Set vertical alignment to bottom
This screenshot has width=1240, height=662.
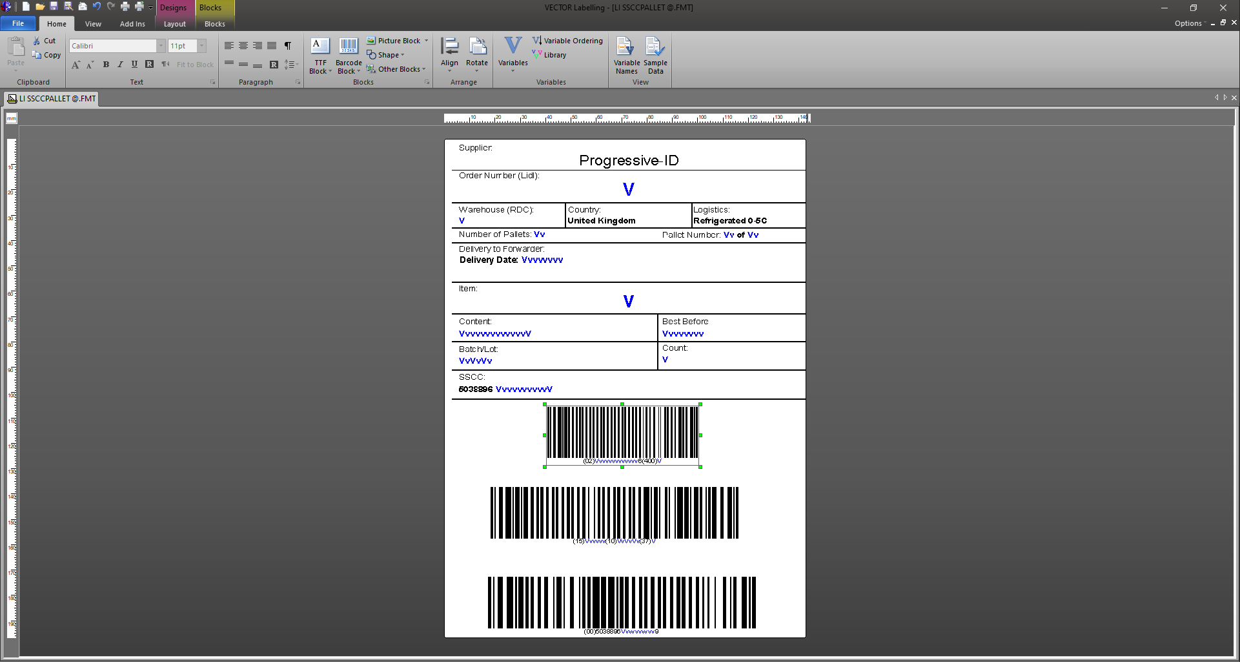[258, 65]
